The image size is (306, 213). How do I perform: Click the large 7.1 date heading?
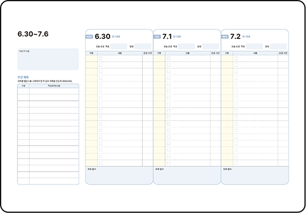pyautogui.click(x=167, y=37)
